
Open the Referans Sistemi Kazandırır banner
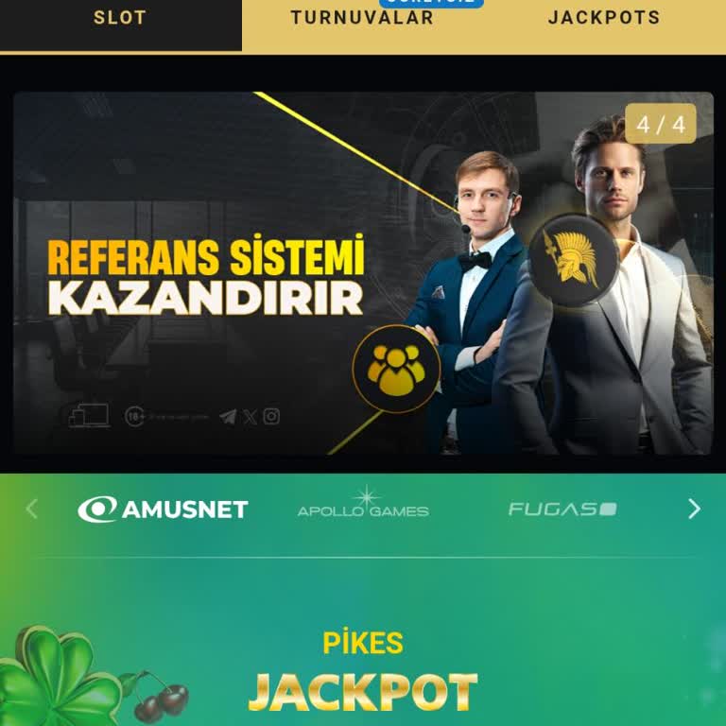(363, 273)
